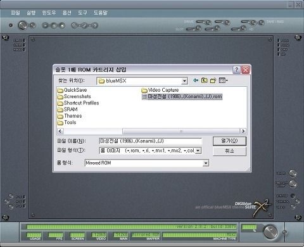Viewport: 304px width, 247px height.
Task: Expand the 찾는 위치 blueMSX location dropdown
Action: click(x=184, y=81)
